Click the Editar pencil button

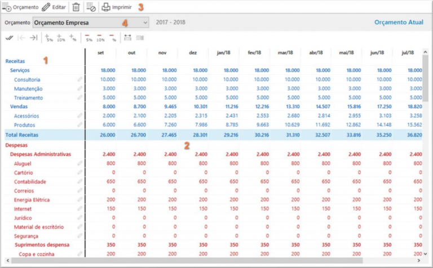[54, 7]
